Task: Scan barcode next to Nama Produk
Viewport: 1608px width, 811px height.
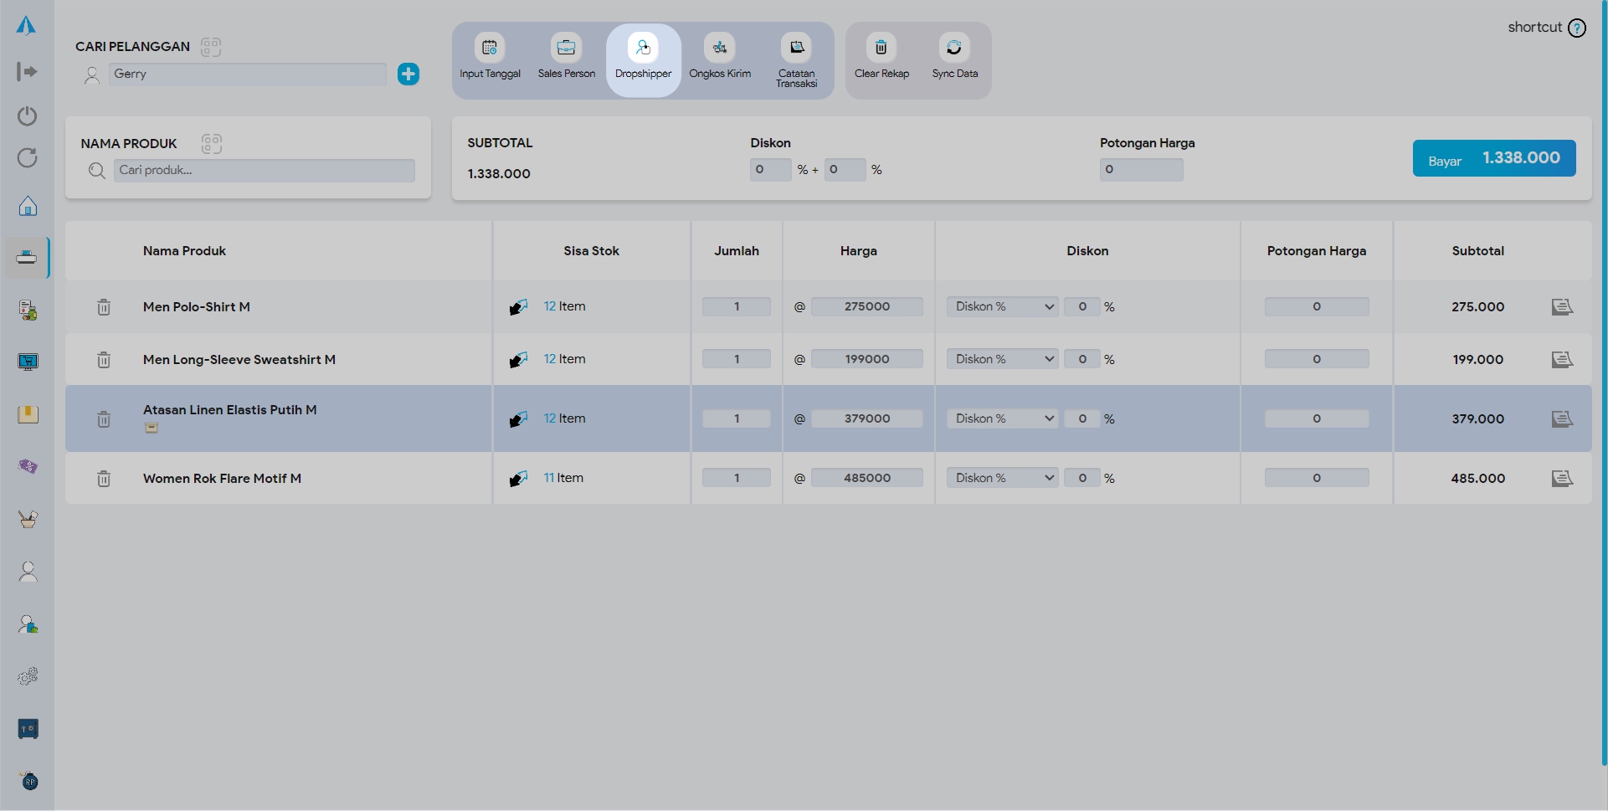Action: [x=211, y=144]
